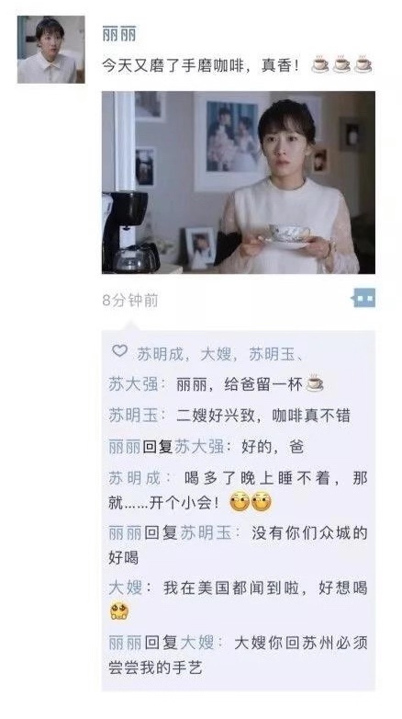This screenshot has height=719, width=402.
Task: Tap the heart likes icon
Action: (119, 352)
